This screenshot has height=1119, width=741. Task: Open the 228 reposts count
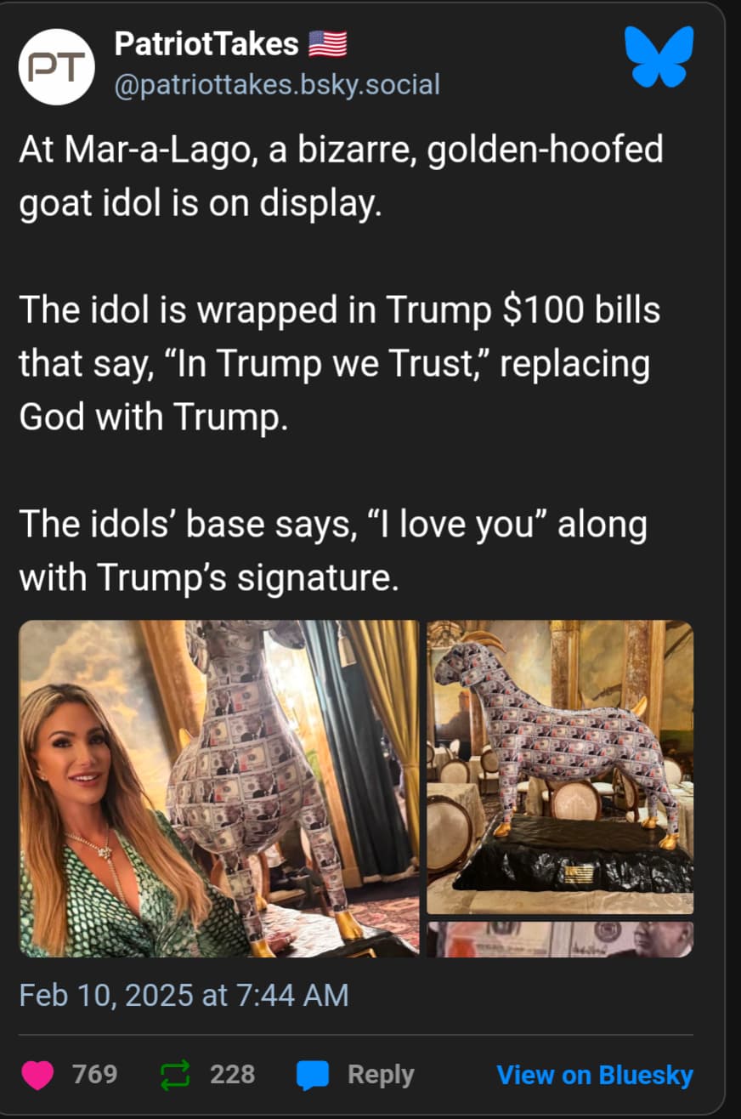point(232,1074)
